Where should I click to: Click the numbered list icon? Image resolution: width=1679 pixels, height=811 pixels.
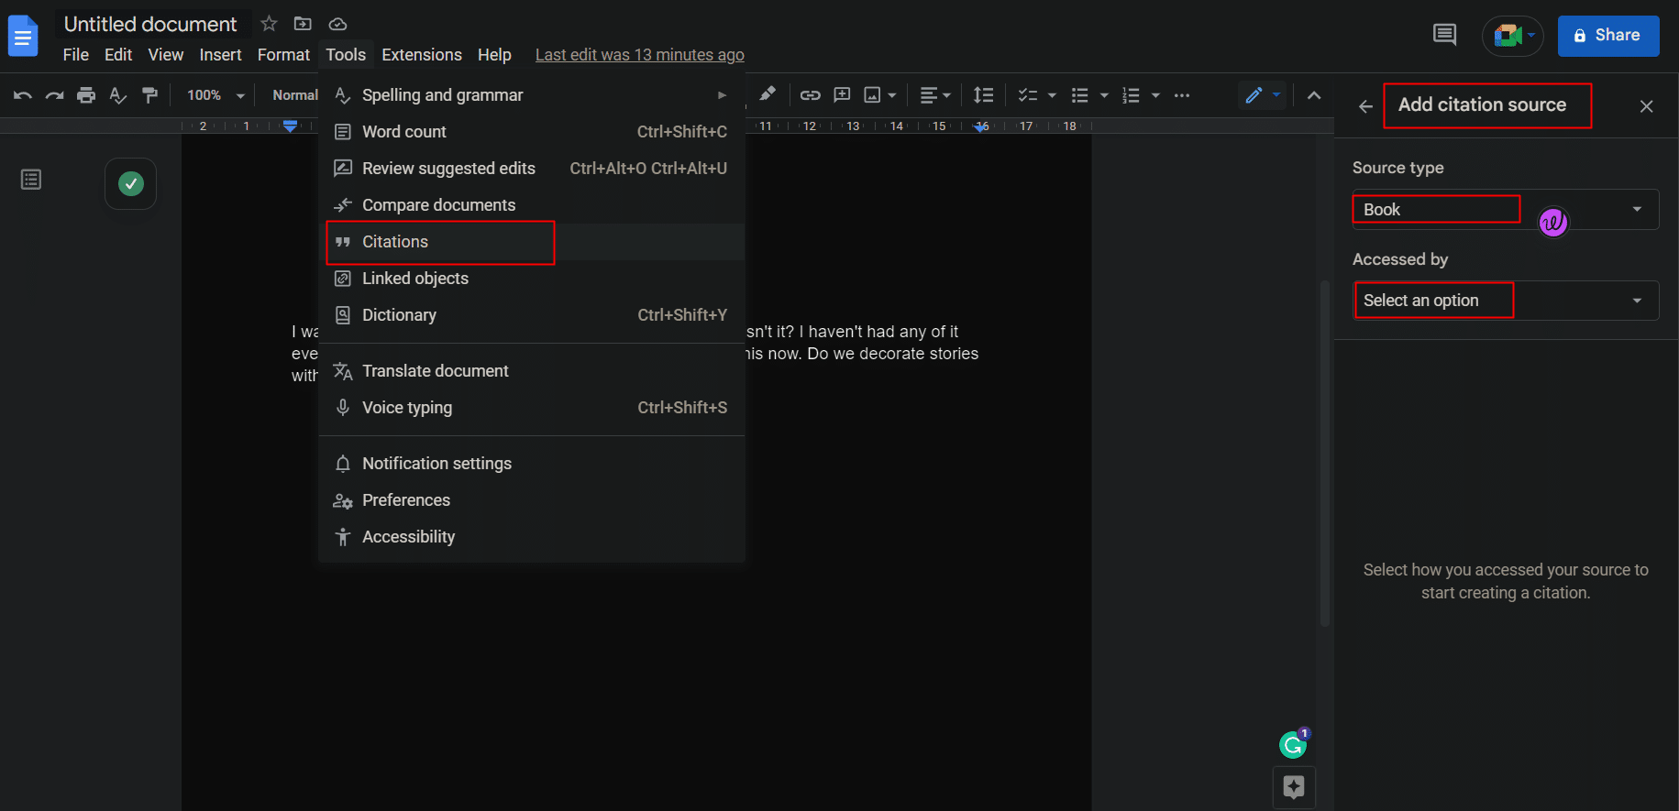1132,95
